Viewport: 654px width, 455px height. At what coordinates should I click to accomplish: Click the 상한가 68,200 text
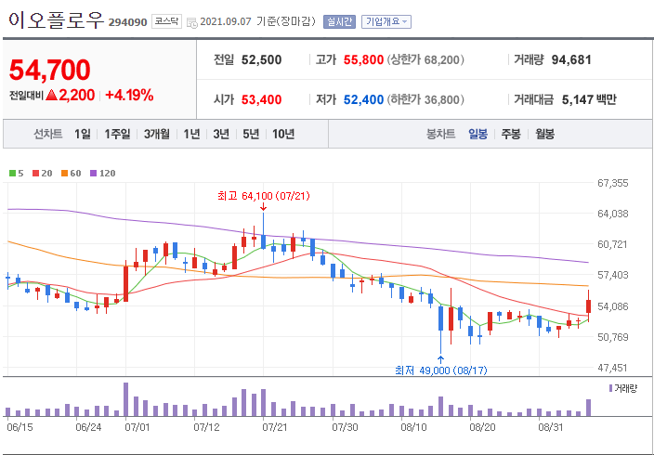tap(425, 59)
